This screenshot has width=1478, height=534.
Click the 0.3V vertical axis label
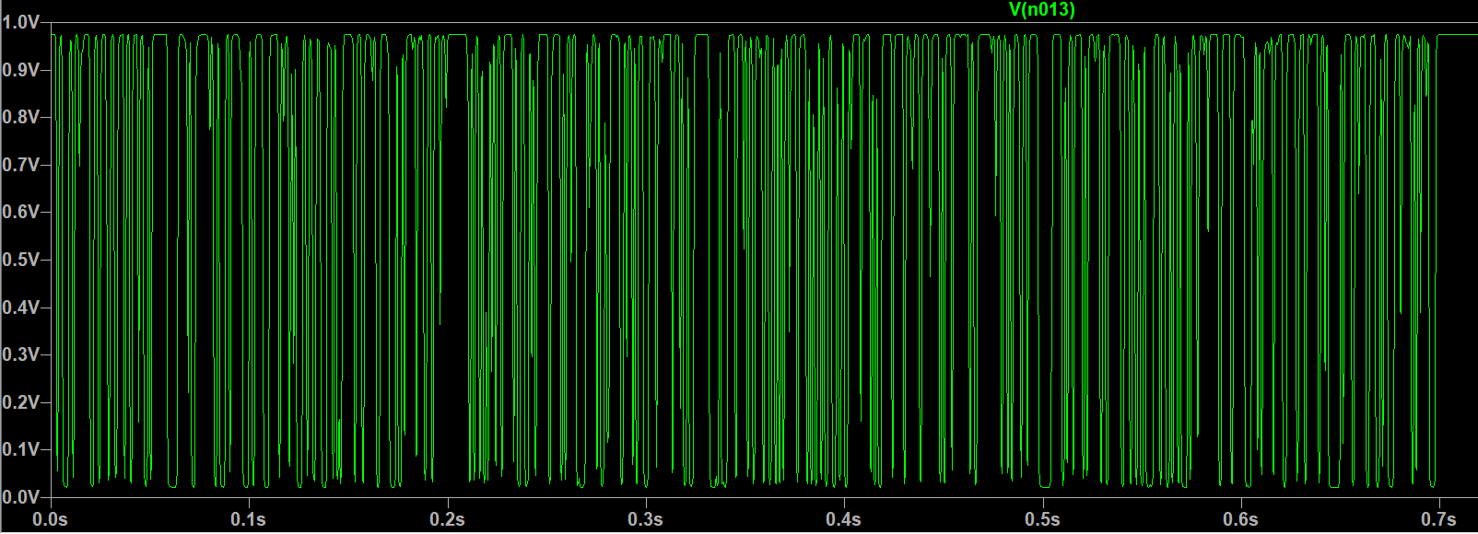[x=20, y=354]
